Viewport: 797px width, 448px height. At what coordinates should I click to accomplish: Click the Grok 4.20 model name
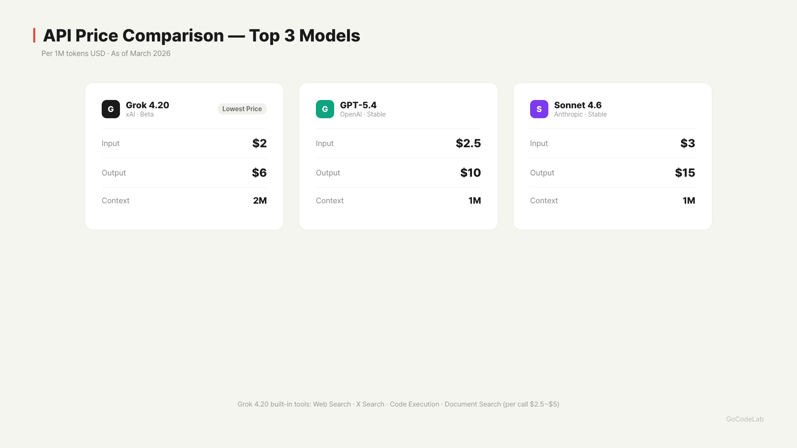[x=147, y=105]
